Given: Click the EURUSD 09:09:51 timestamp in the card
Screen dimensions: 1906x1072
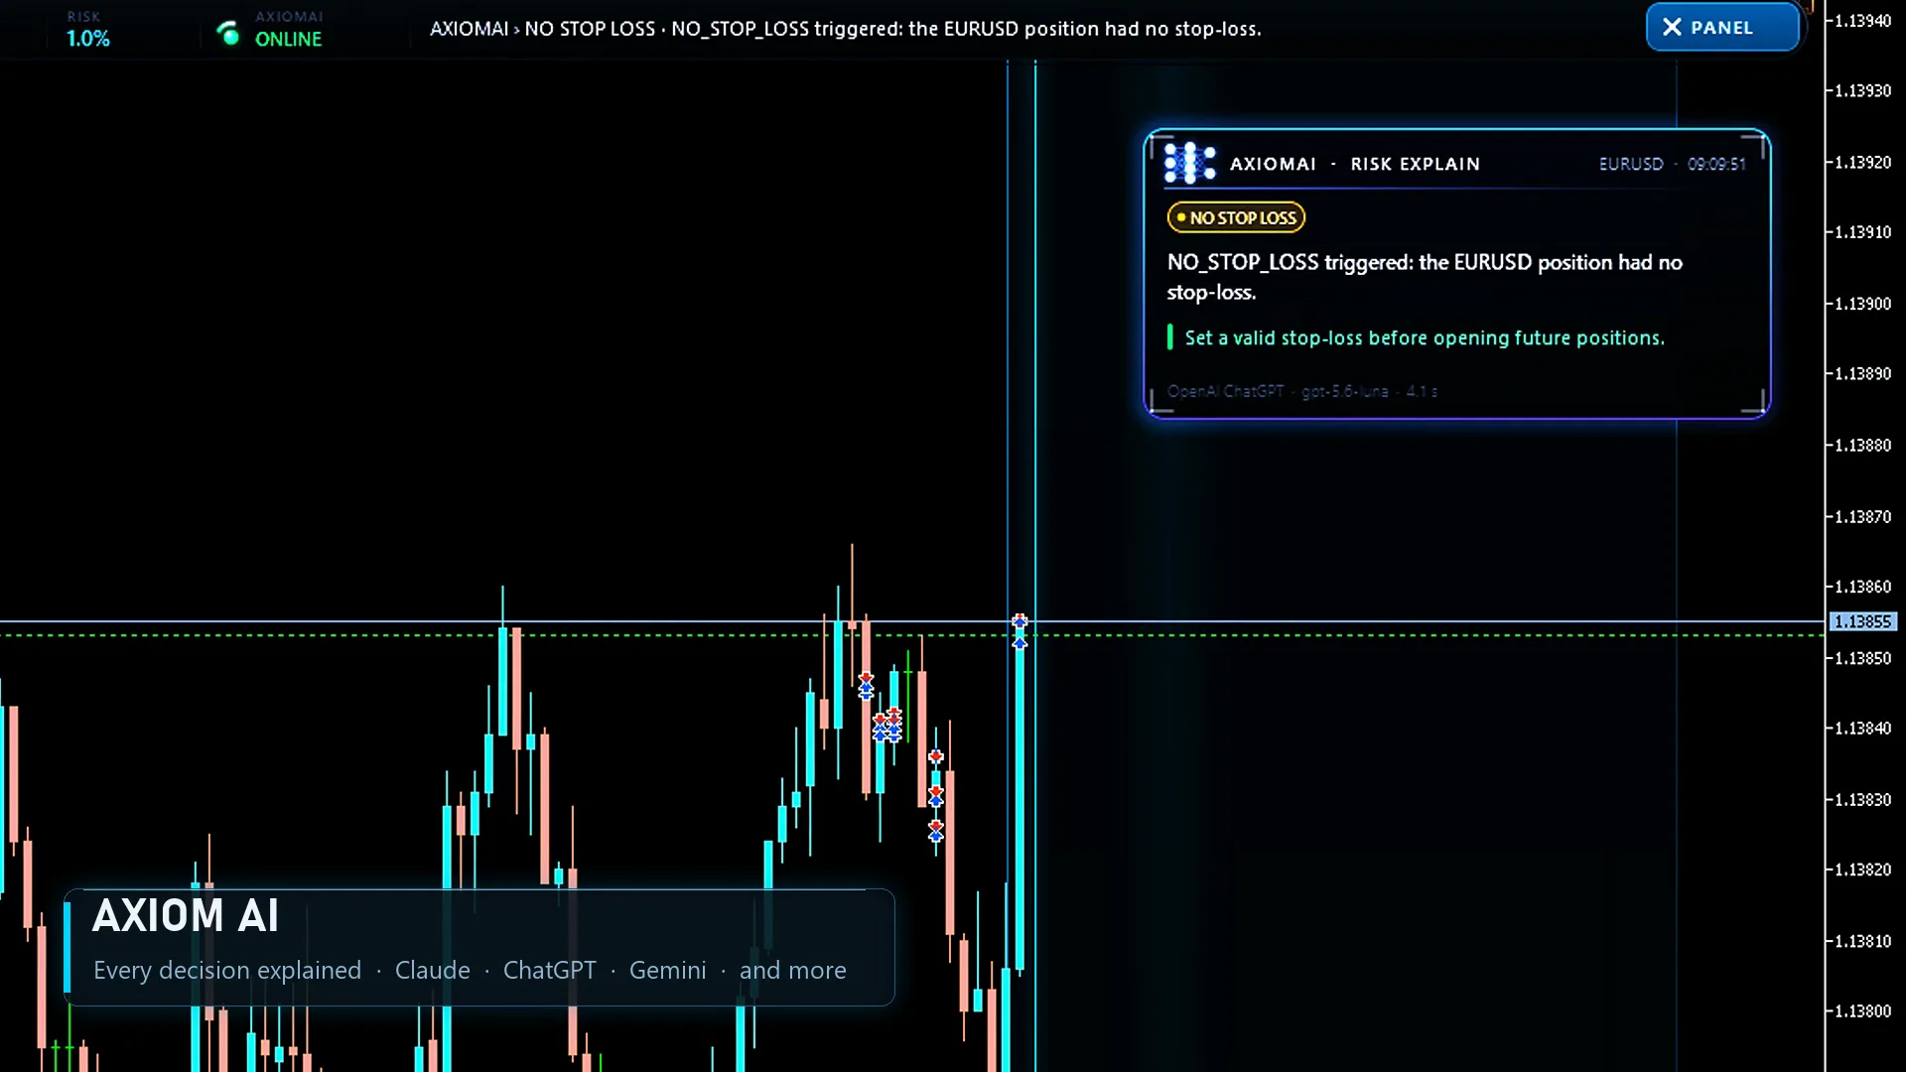Looking at the screenshot, I should tap(1672, 164).
